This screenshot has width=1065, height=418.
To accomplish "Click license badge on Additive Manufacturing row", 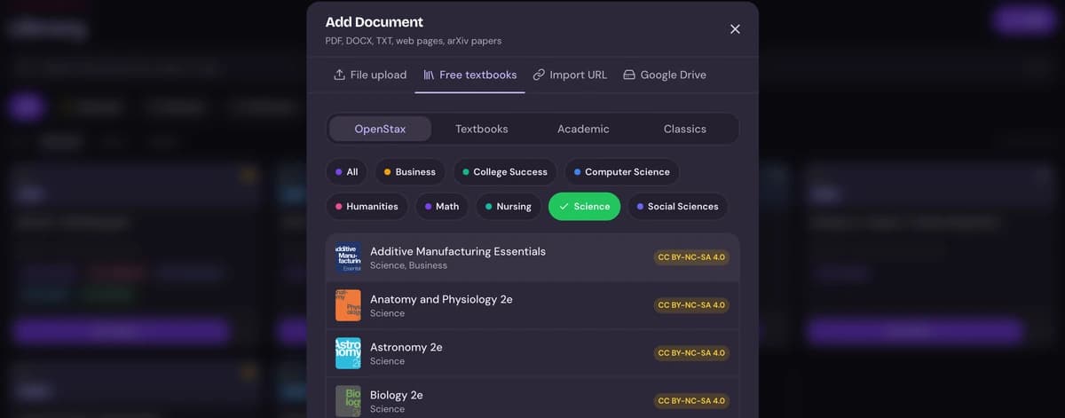I will pyautogui.click(x=691, y=257).
